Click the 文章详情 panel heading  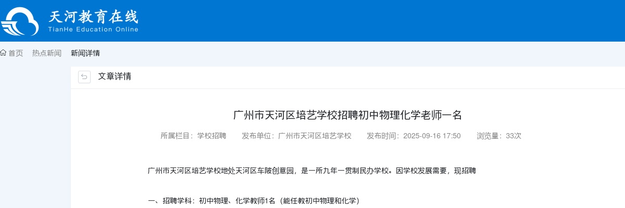115,76
